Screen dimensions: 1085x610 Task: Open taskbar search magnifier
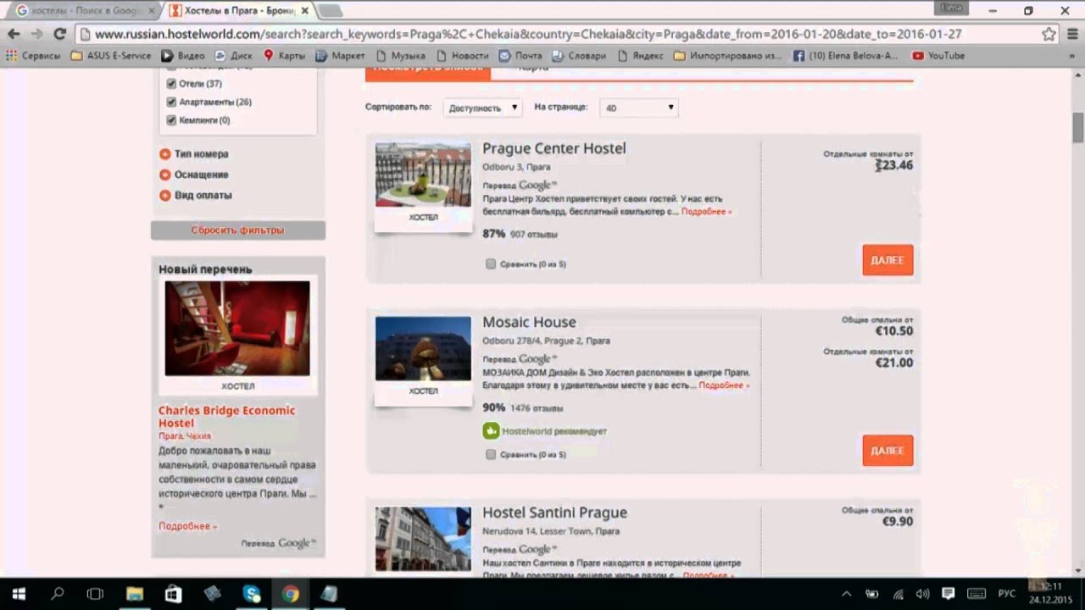click(x=58, y=594)
